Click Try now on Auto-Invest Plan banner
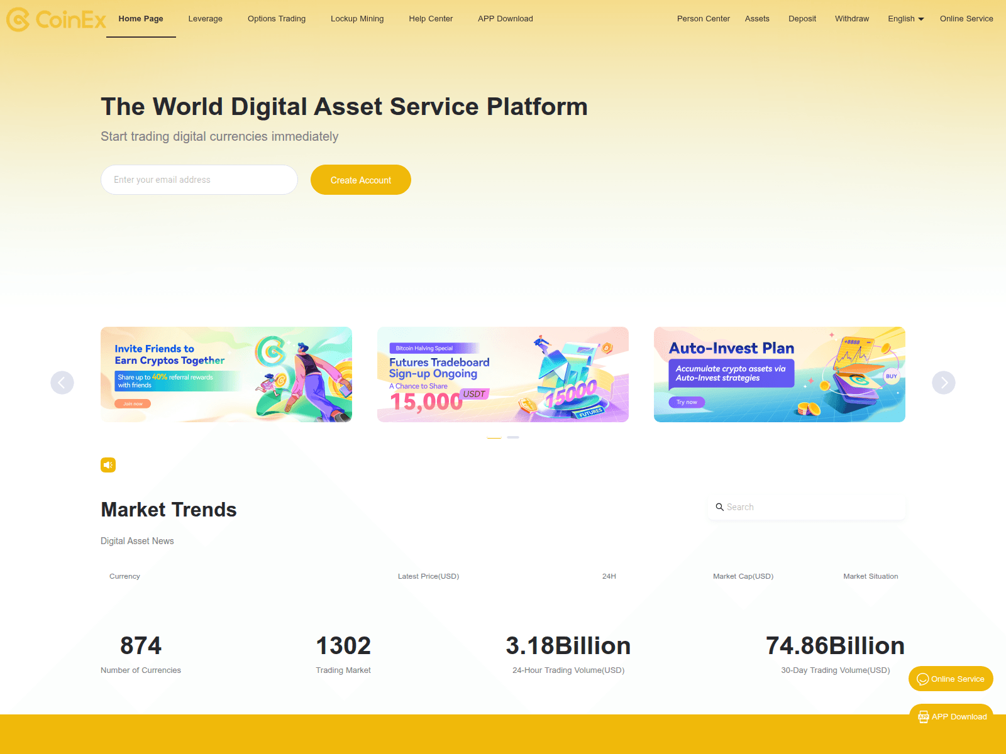The width and height of the screenshot is (1006, 754). click(x=686, y=402)
